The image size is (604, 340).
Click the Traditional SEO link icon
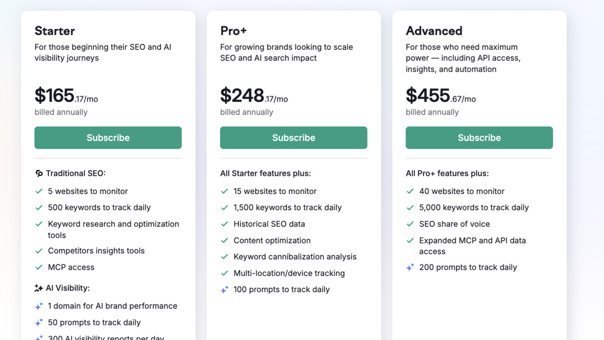[39, 173]
